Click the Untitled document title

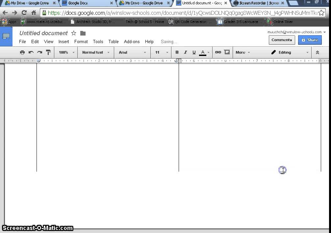(x=43, y=33)
